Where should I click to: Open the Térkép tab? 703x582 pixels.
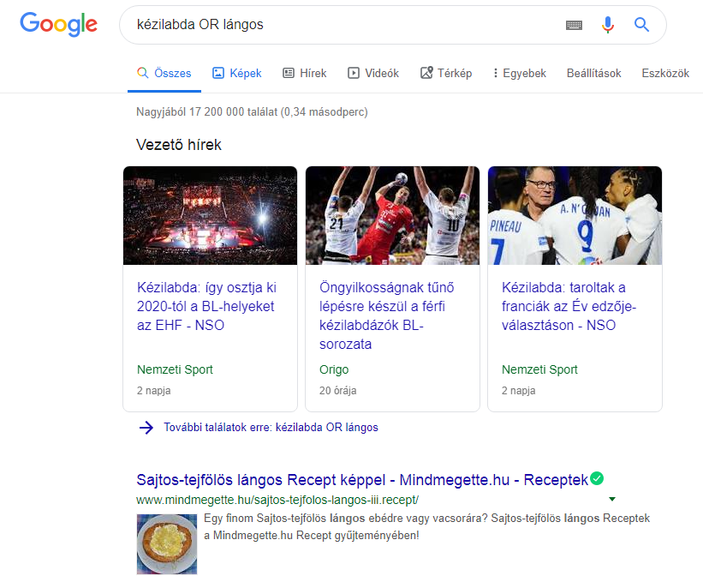click(x=445, y=73)
